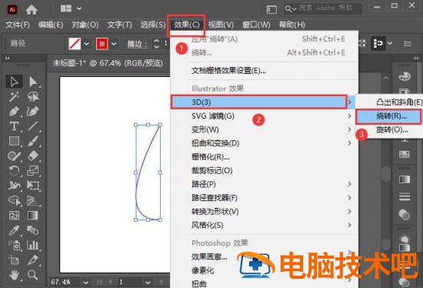Choose 绕转(R)... in 3D submenu
423x288 pixels.
pyautogui.click(x=388, y=116)
